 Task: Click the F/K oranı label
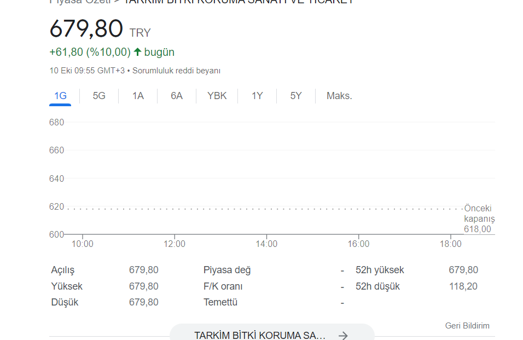pyautogui.click(x=223, y=286)
